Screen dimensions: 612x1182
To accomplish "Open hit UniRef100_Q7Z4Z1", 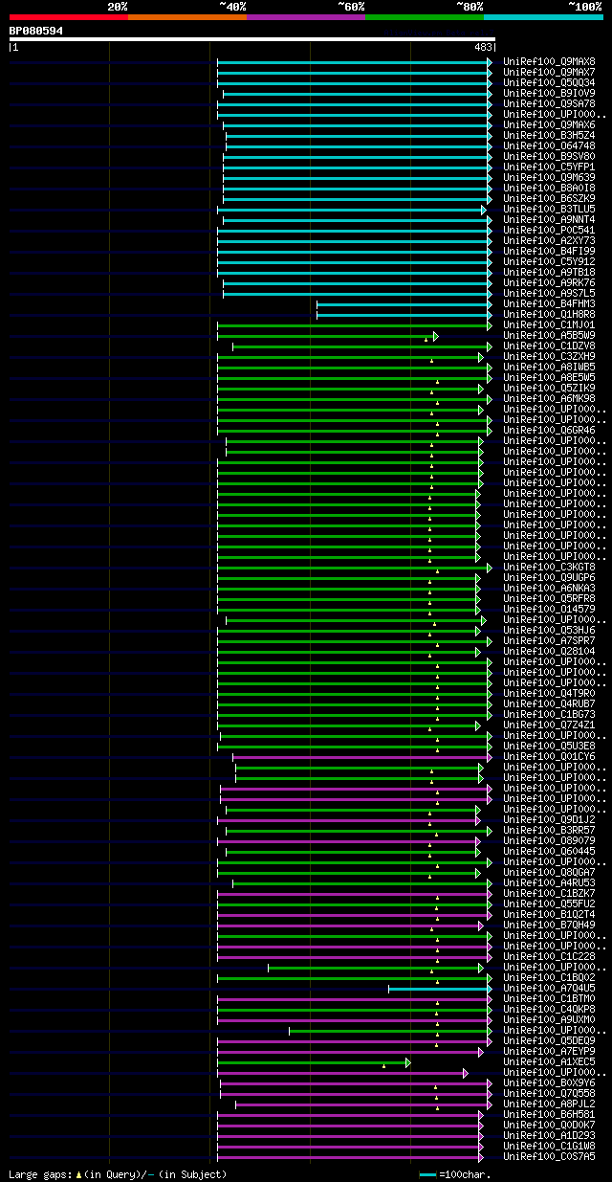I will [551, 725].
